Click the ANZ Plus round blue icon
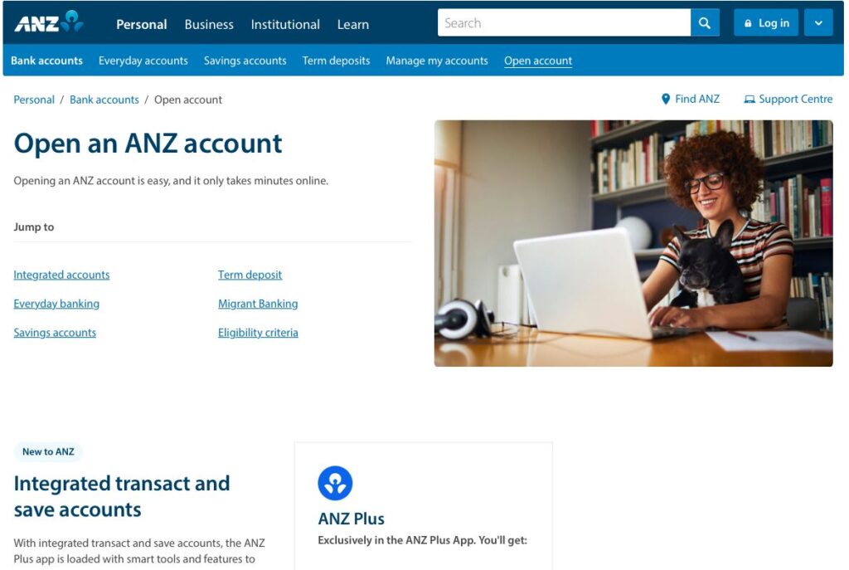 tap(335, 483)
